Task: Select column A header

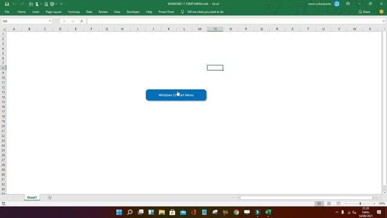Action: [x=14, y=29]
